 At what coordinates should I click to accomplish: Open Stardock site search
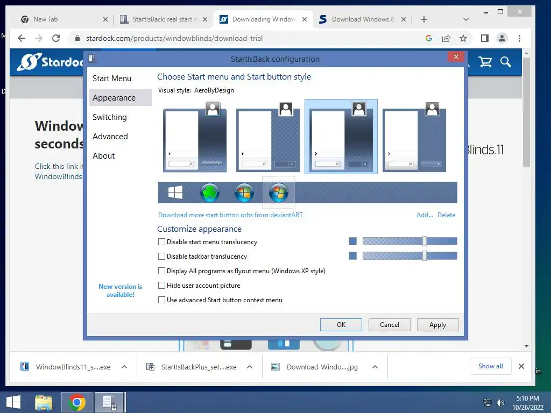coord(506,62)
